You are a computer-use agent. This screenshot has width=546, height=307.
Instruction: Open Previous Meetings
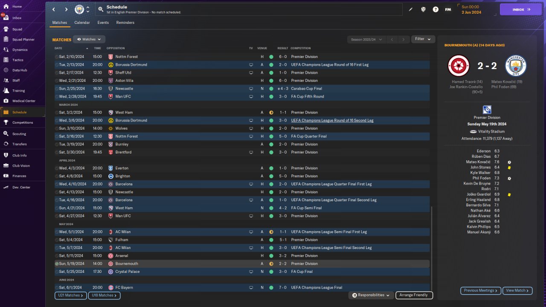(x=481, y=290)
